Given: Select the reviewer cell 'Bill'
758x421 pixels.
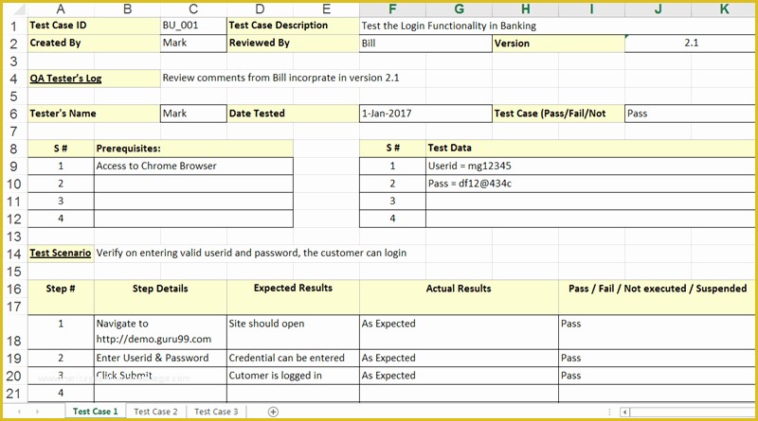Looking at the screenshot, I should (x=425, y=44).
